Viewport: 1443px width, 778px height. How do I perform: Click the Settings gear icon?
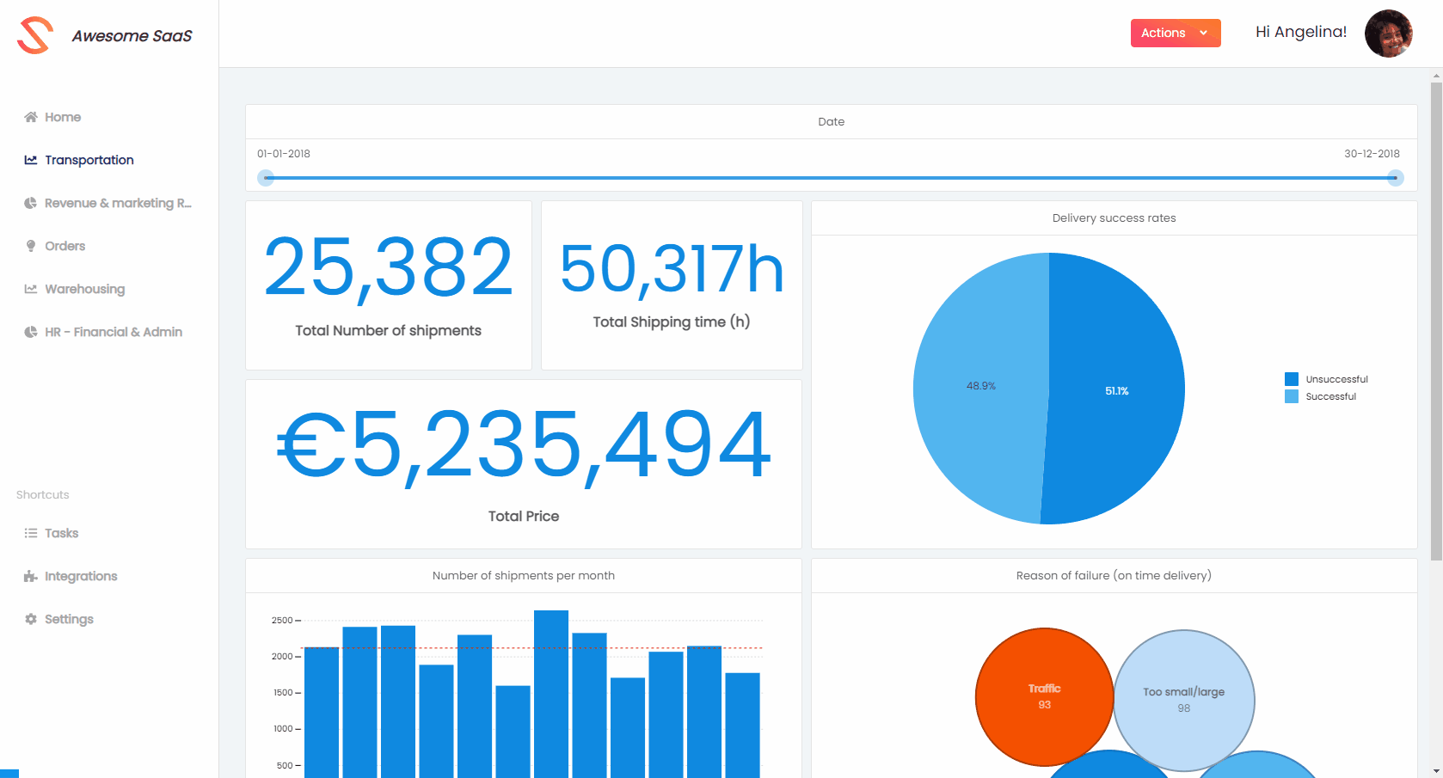coord(31,619)
